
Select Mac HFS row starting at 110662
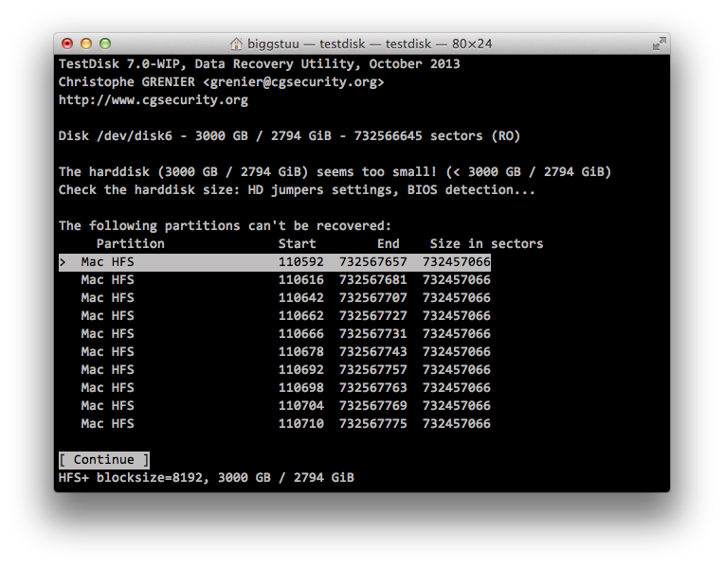[x=274, y=316]
